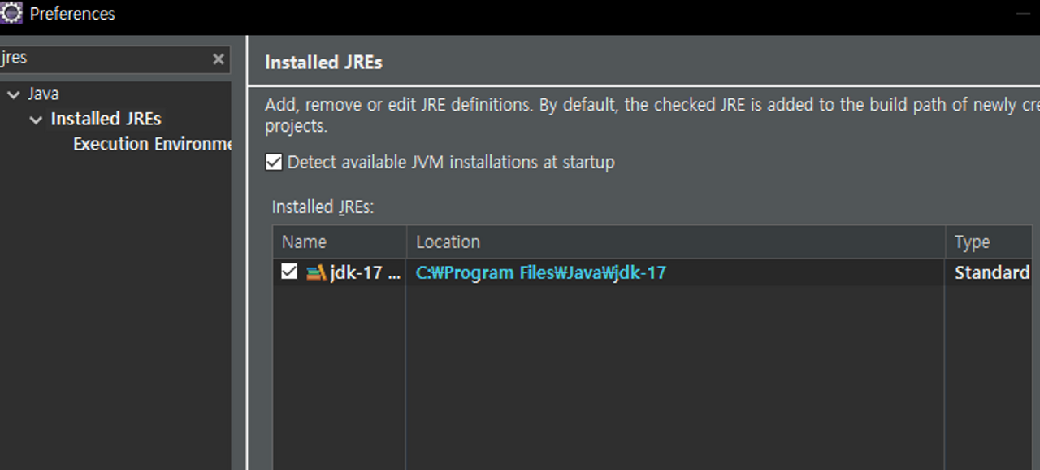Clear the filter text with the X icon
Viewport: 1040px width, 470px height.
click(218, 59)
